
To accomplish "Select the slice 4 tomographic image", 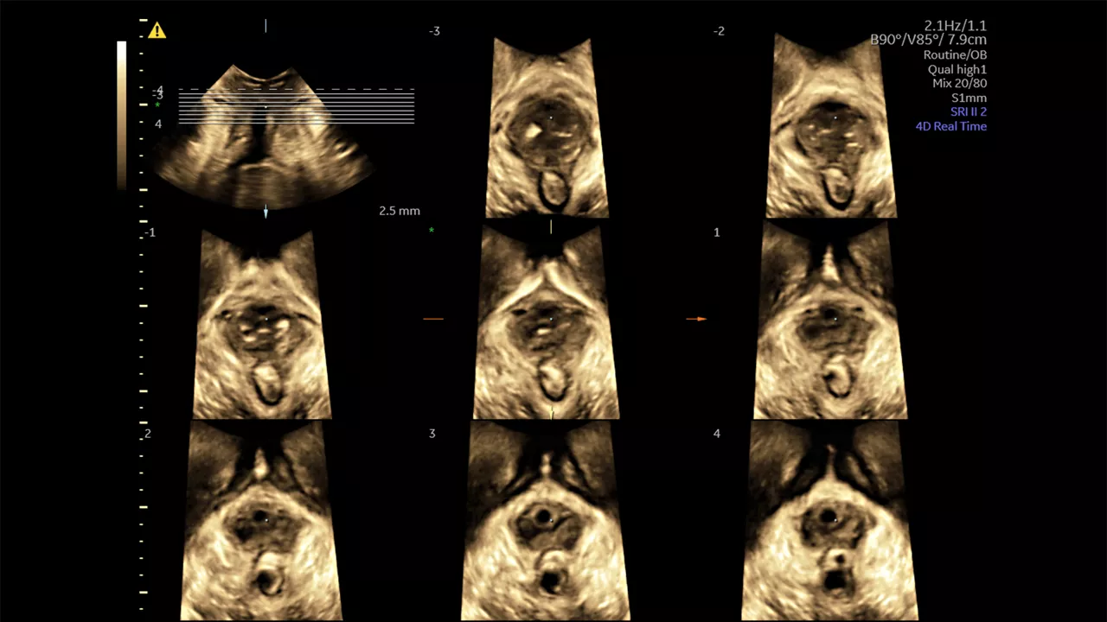I will (x=830, y=521).
